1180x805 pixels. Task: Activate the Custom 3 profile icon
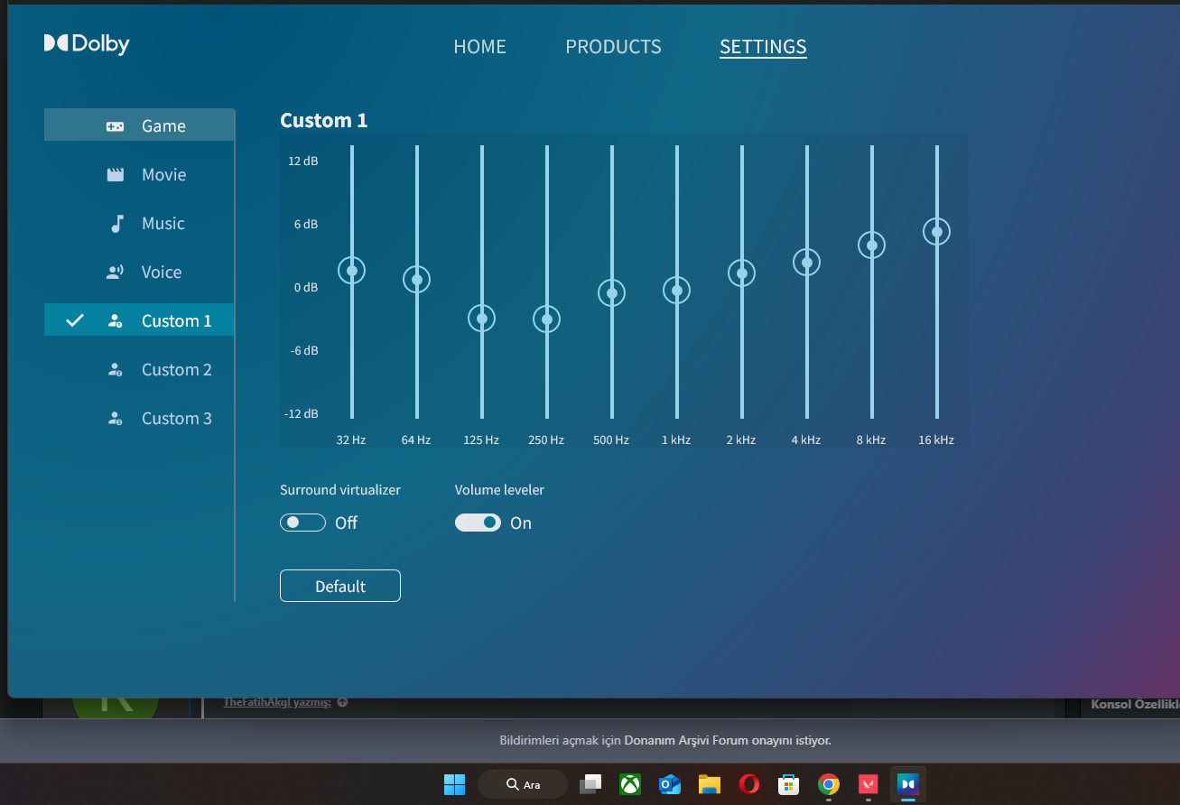116,419
